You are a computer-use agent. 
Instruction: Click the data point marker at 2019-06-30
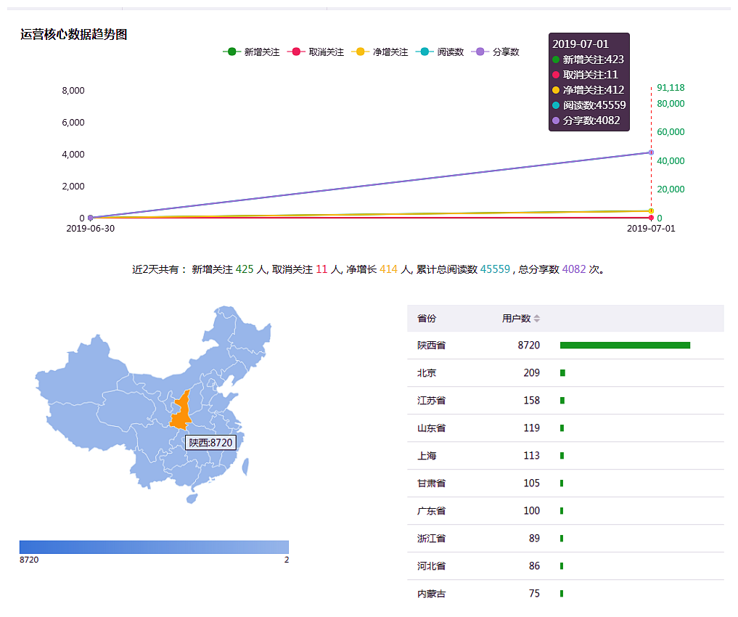tap(90, 216)
